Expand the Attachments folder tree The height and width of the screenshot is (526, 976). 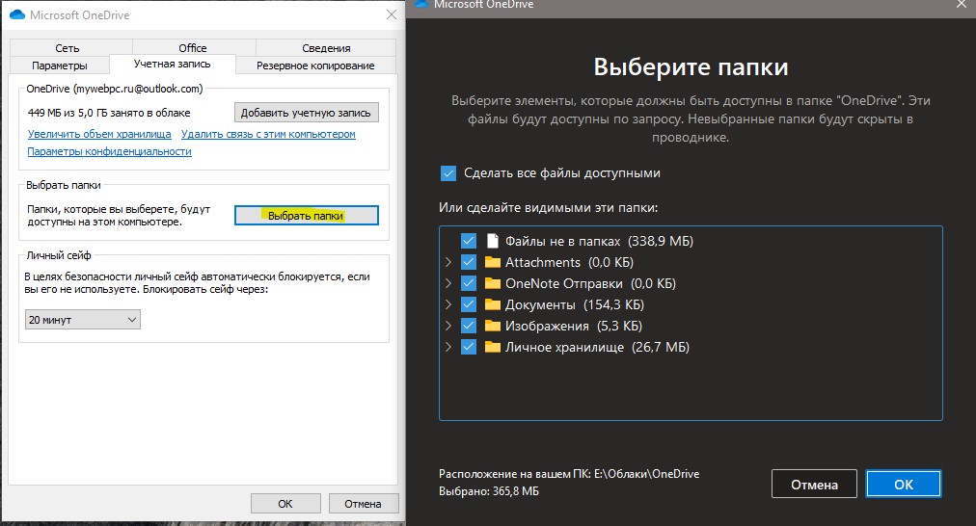coord(448,262)
